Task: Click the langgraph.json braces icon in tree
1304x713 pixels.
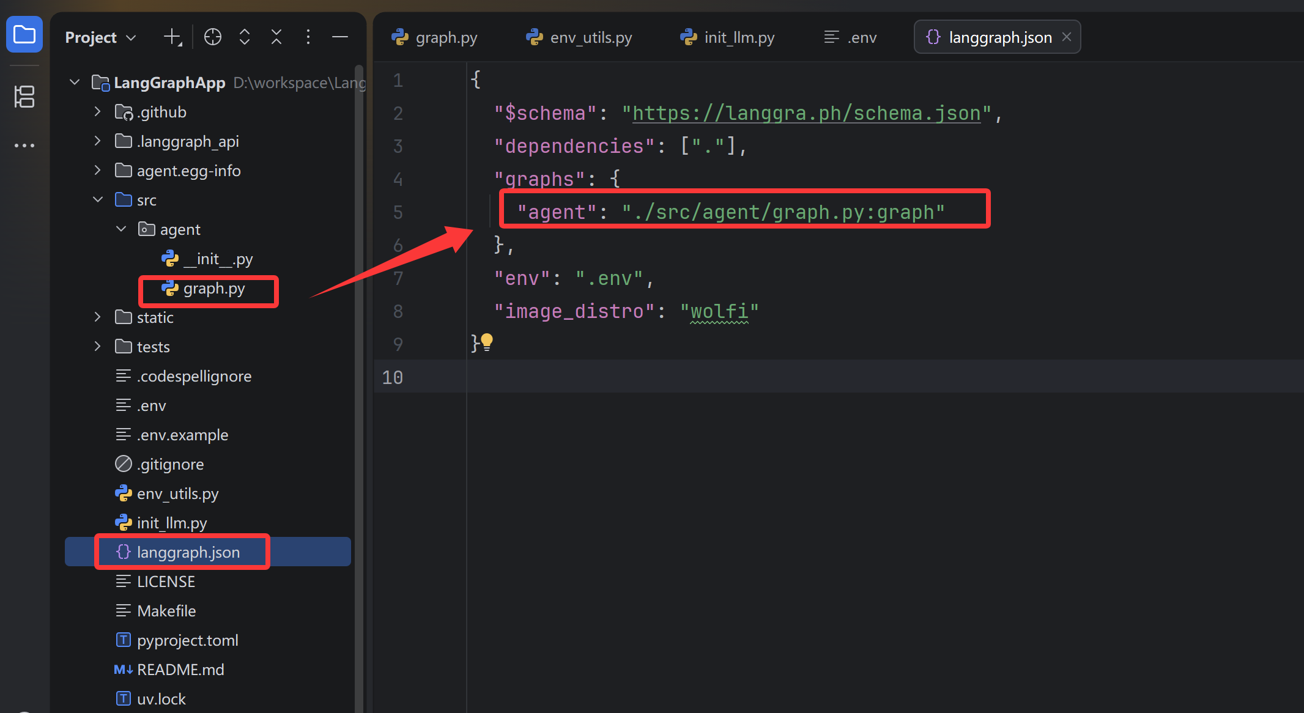Action: tap(124, 552)
